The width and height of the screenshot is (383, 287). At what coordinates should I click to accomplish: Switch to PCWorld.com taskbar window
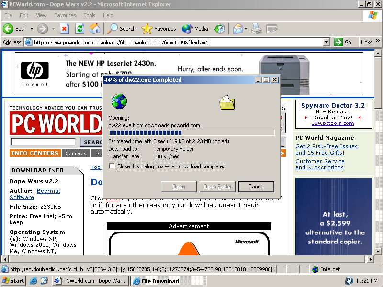pos(90,281)
